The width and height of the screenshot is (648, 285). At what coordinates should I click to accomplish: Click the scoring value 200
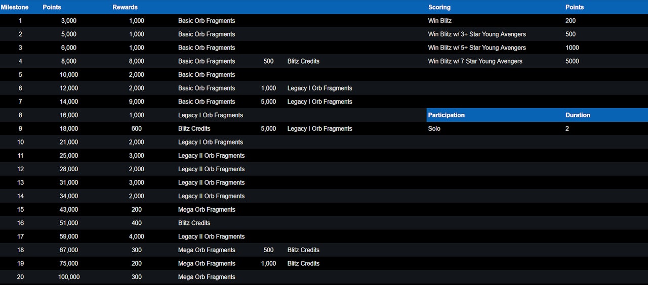tap(571, 21)
